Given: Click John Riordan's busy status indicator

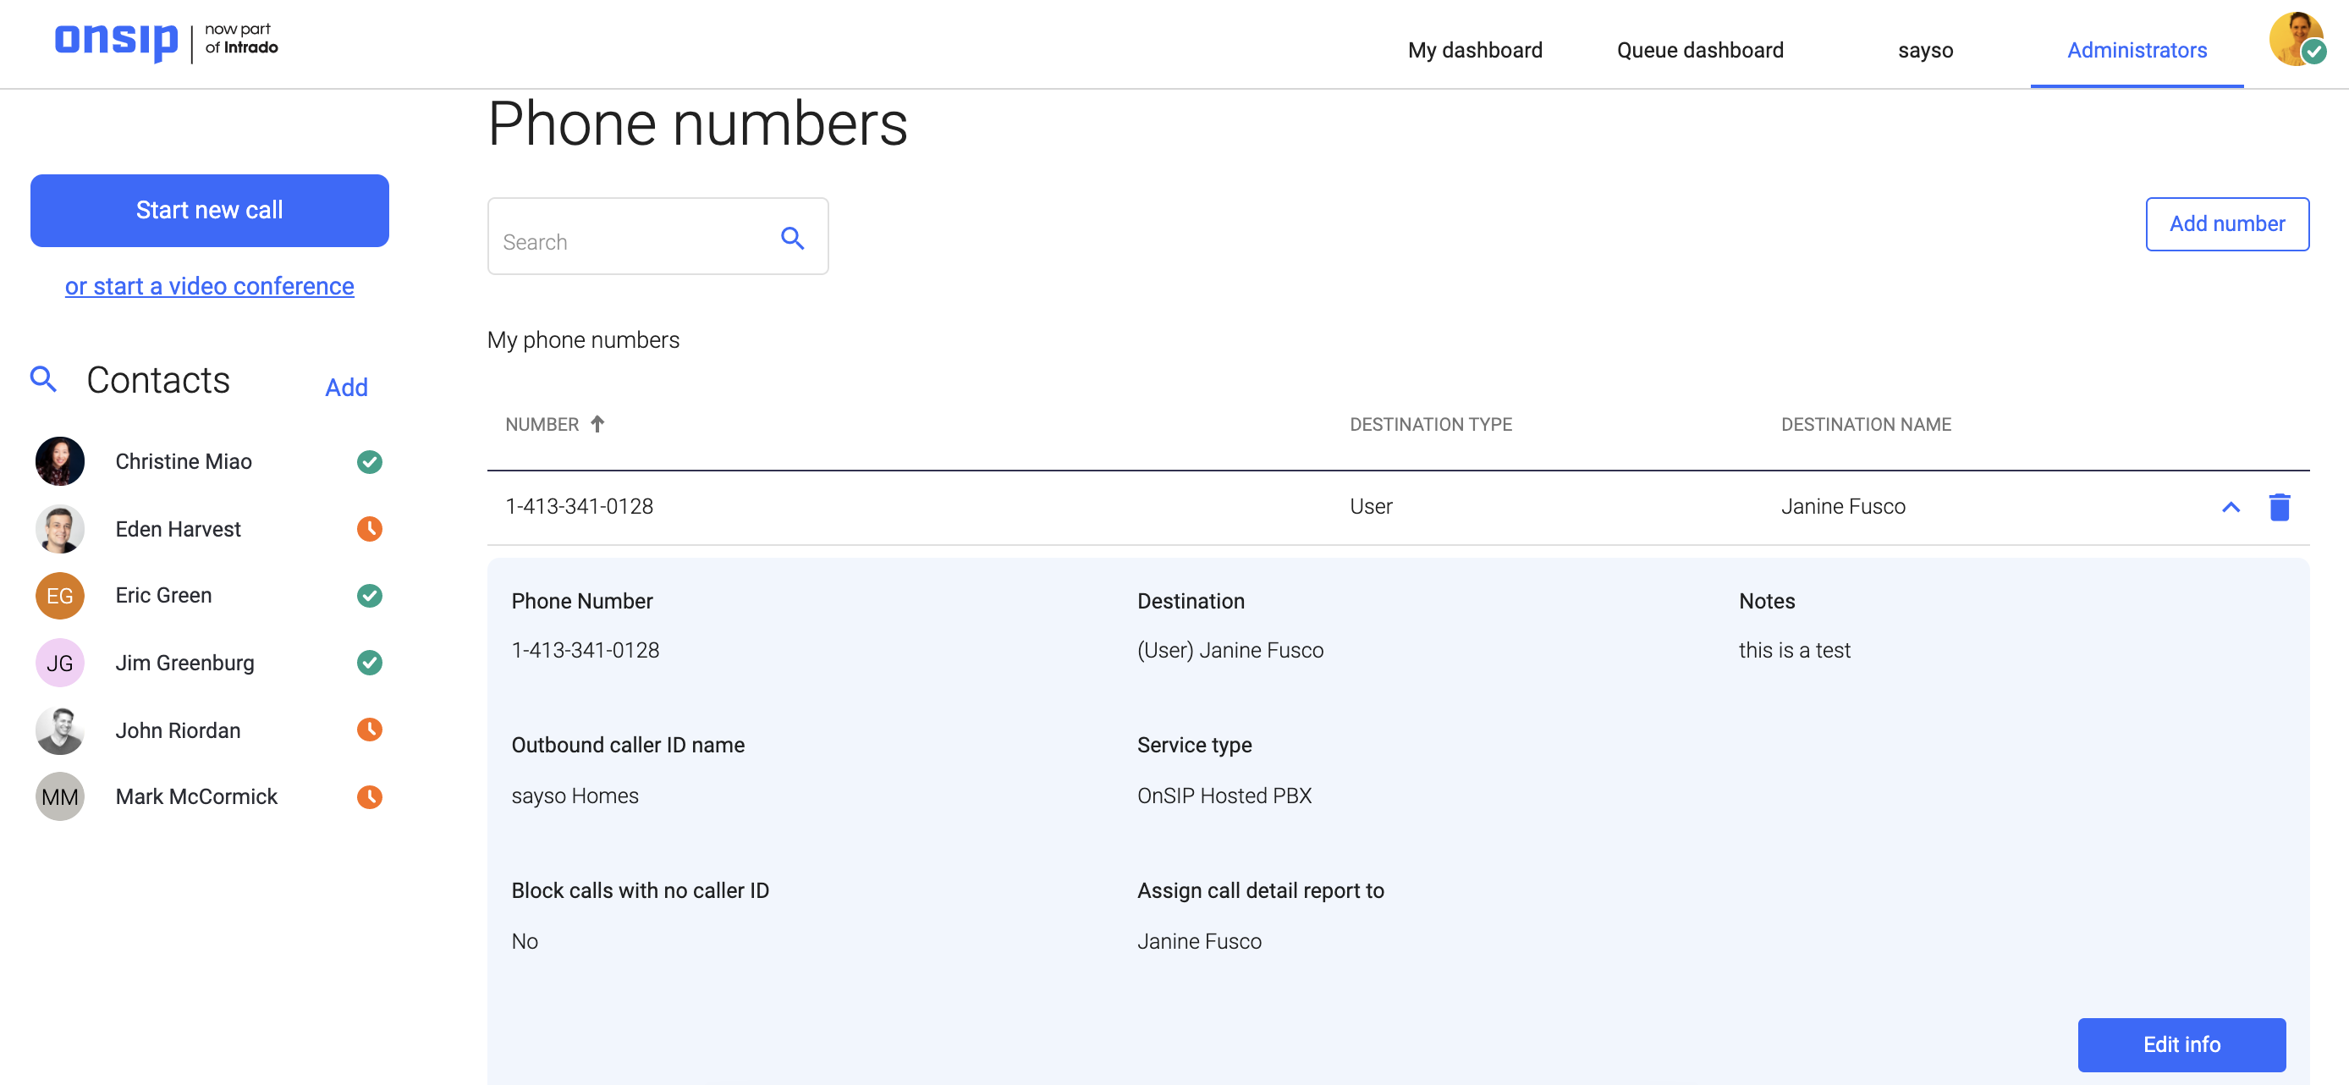Looking at the screenshot, I should pos(369,730).
